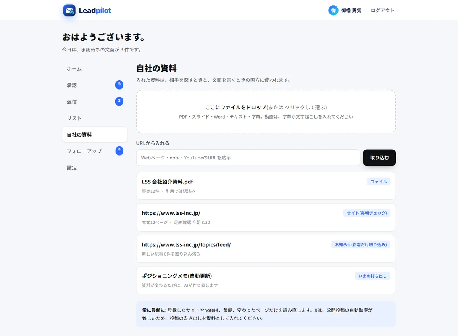This screenshot has height=336, width=458.
Task: Open the フォローアップ menu item
Action: pyautogui.click(x=95, y=151)
